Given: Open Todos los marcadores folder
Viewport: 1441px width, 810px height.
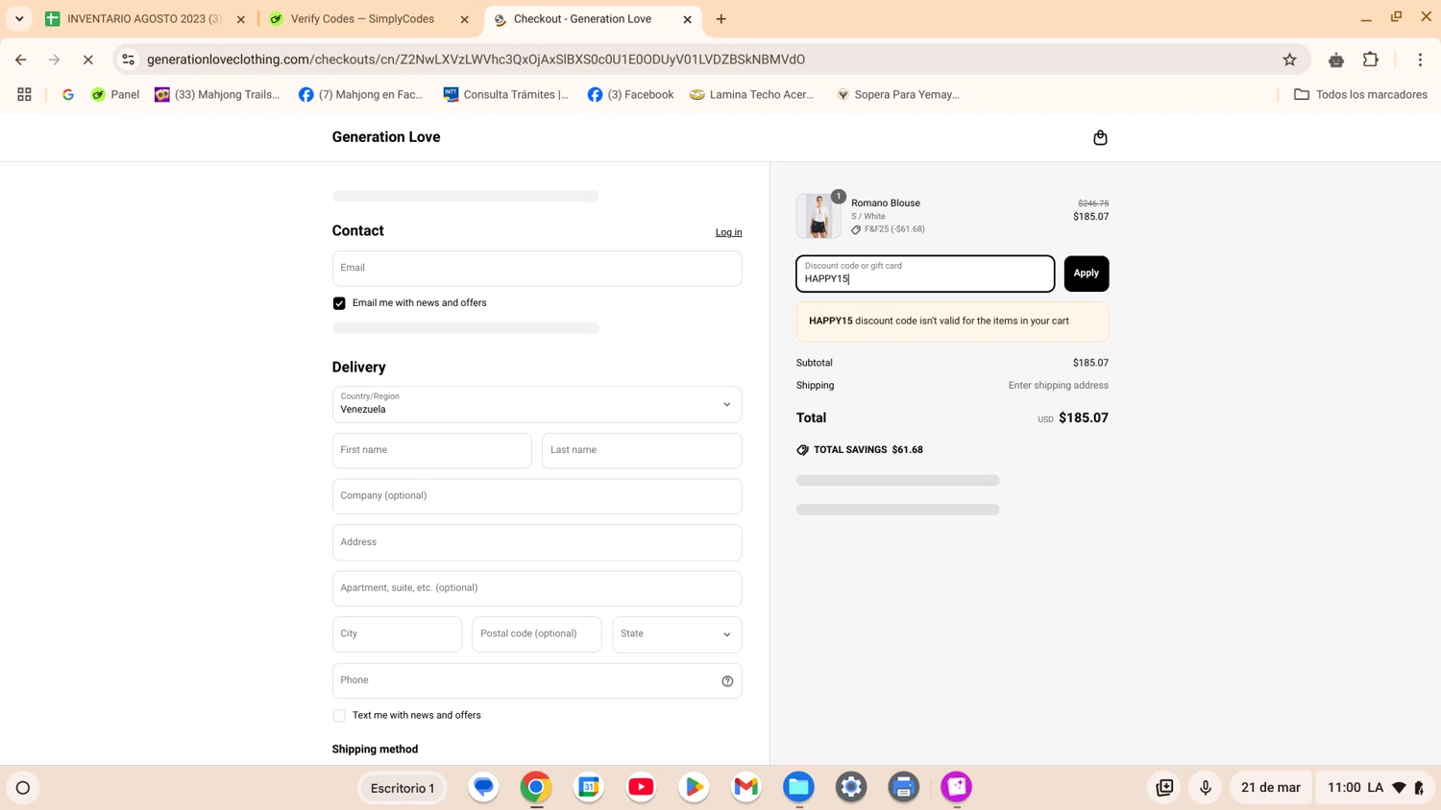Looking at the screenshot, I should pyautogui.click(x=1360, y=94).
